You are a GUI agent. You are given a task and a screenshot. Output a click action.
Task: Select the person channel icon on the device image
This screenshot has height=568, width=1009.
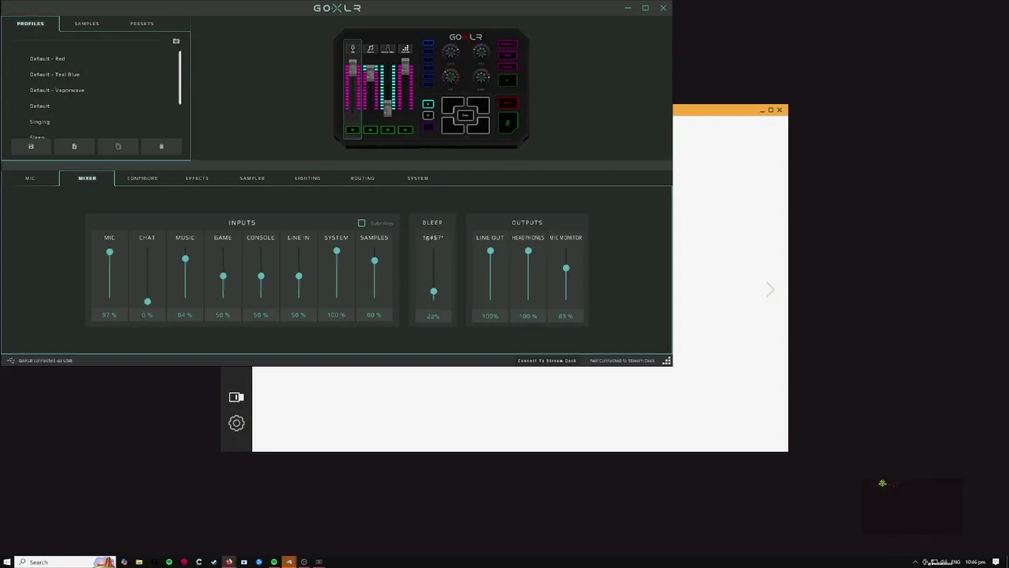click(388, 48)
